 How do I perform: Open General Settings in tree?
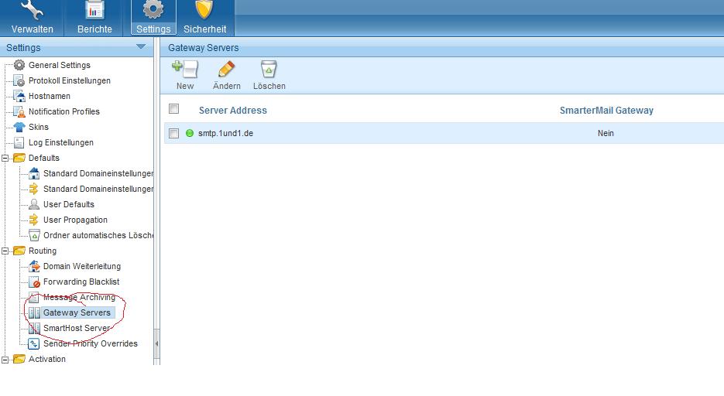59,65
